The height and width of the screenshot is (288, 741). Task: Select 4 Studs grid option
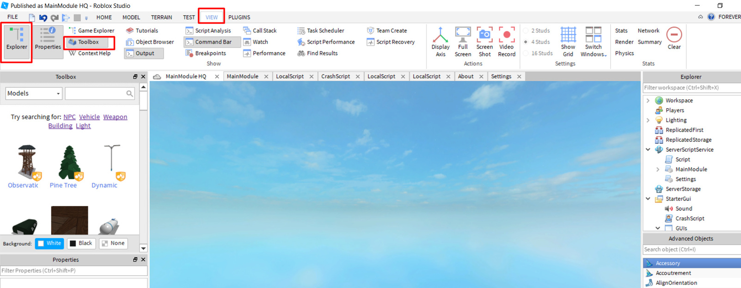pyautogui.click(x=536, y=42)
